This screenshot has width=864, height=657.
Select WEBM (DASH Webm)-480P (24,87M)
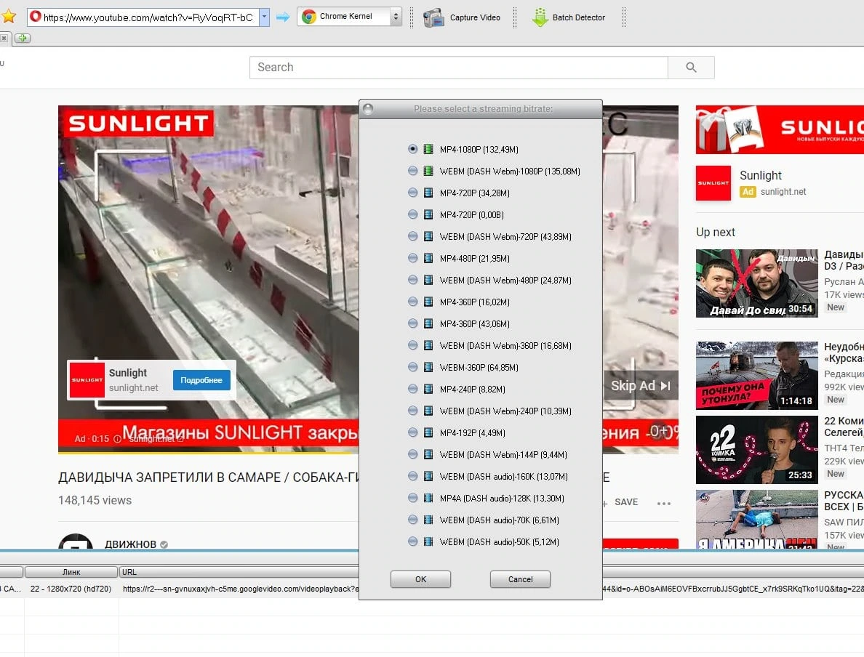[x=412, y=280]
